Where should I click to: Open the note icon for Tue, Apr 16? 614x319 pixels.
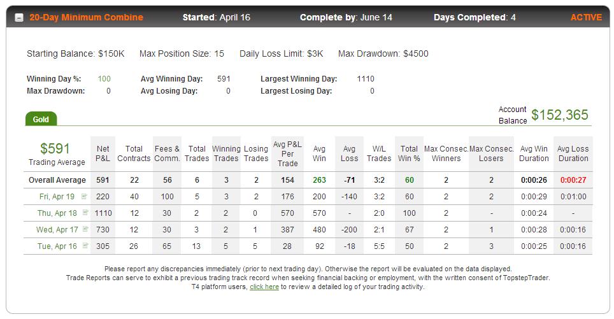click(x=86, y=245)
